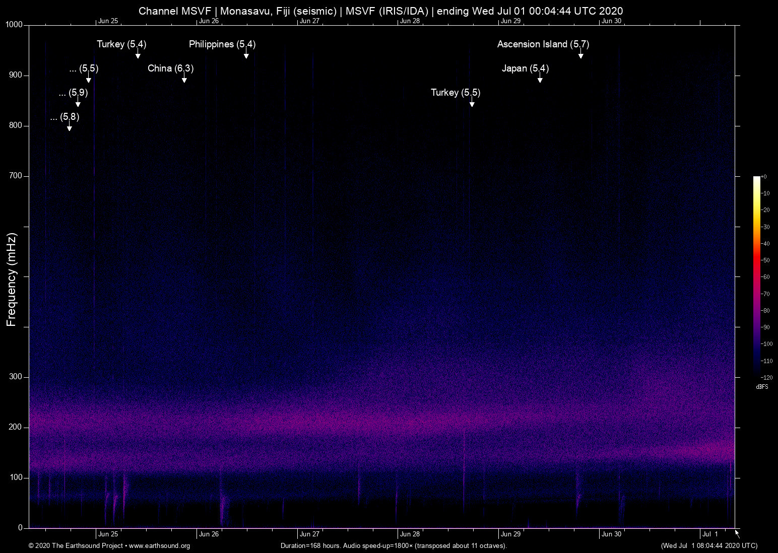Select the Jun 27 date label on bottom axis
Image resolution: width=778 pixels, height=553 pixels.
pos(309,534)
